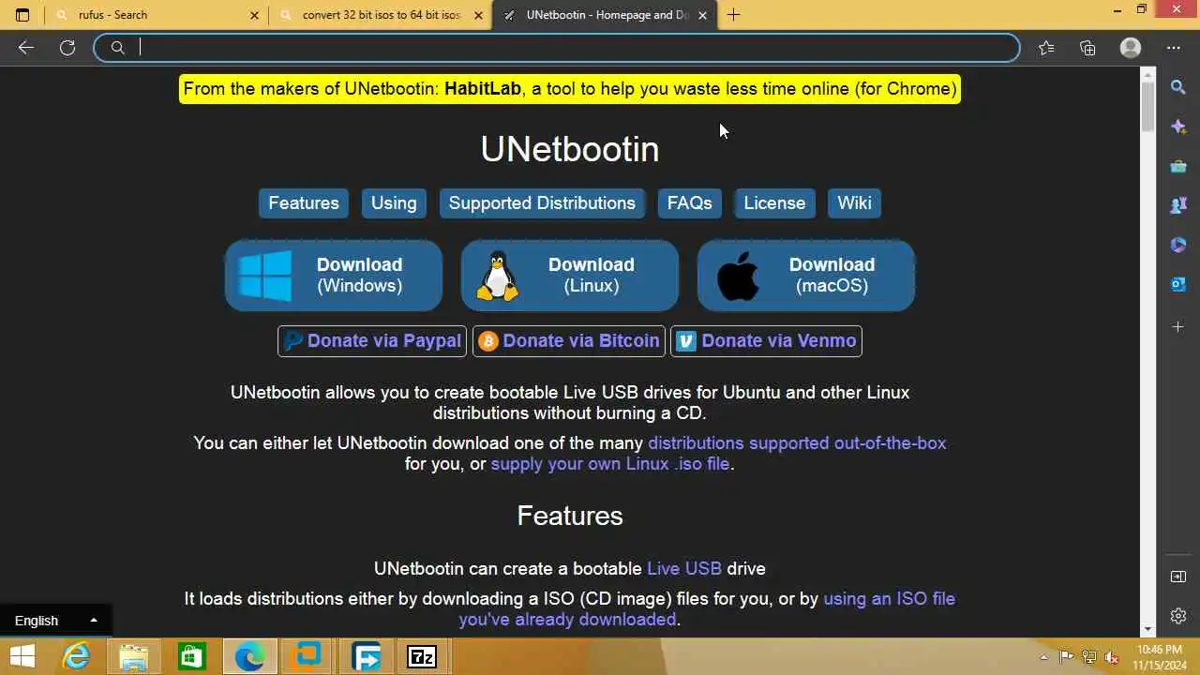Open the sidebar games icon
1200x675 pixels.
[1178, 205]
